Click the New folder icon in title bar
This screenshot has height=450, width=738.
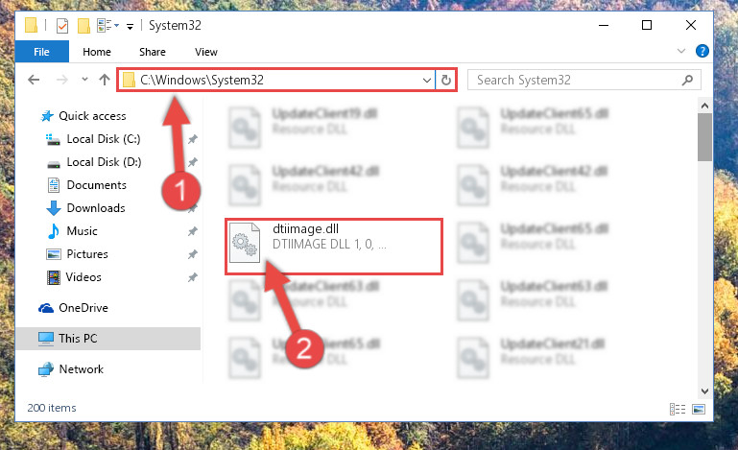tap(83, 25)
